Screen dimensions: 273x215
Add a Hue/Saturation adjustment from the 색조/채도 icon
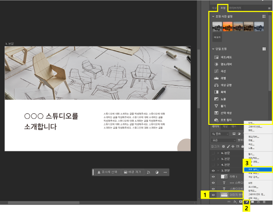click(216, 57)
